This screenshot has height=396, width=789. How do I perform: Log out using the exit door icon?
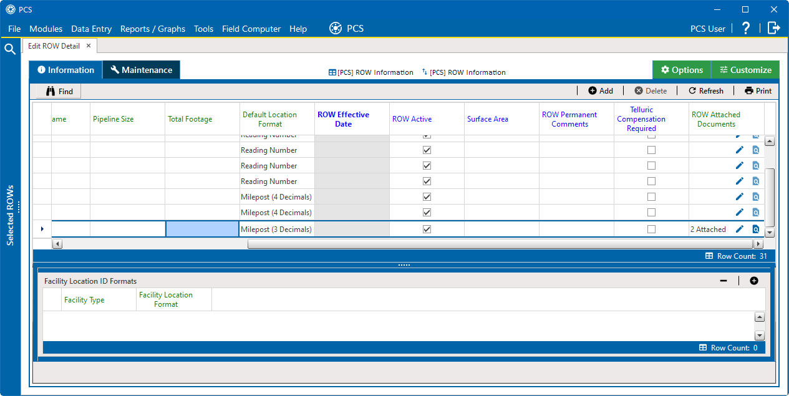click(x=774, y=28)
